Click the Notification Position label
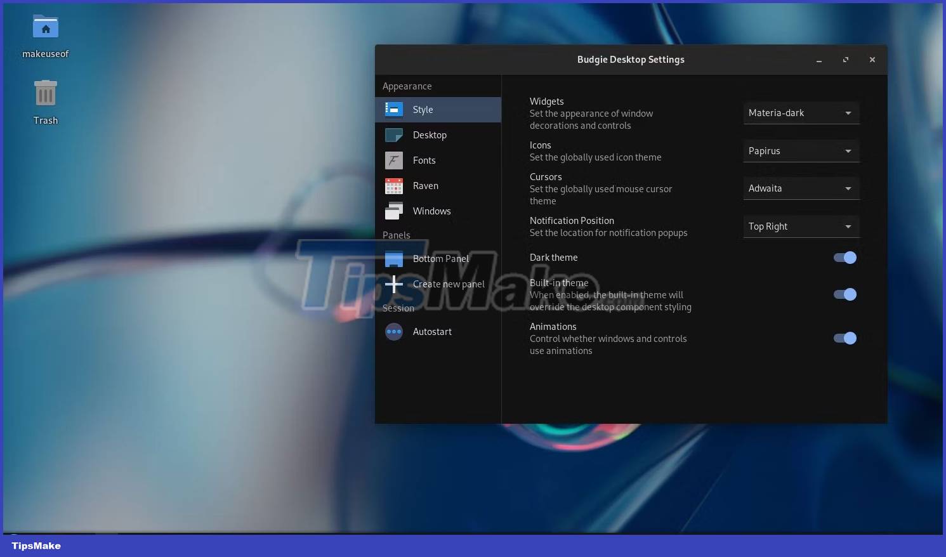This screenshot has height=557, width=946. [x=572, y=221]
